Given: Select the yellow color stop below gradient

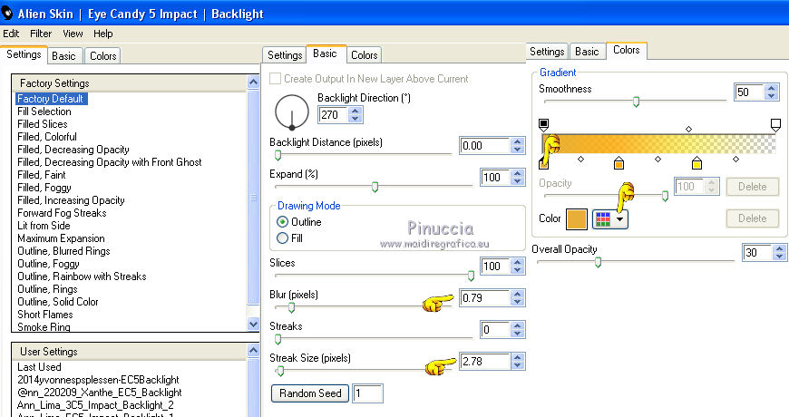Looking at the screenshot, I should (x=696, y=163).
